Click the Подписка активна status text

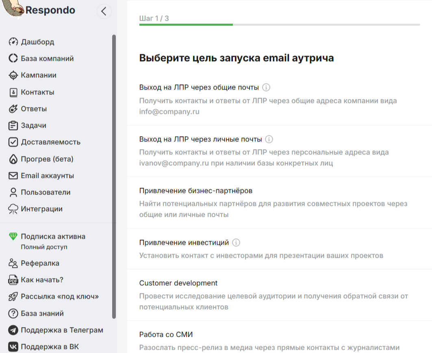(x=53, y=237)
